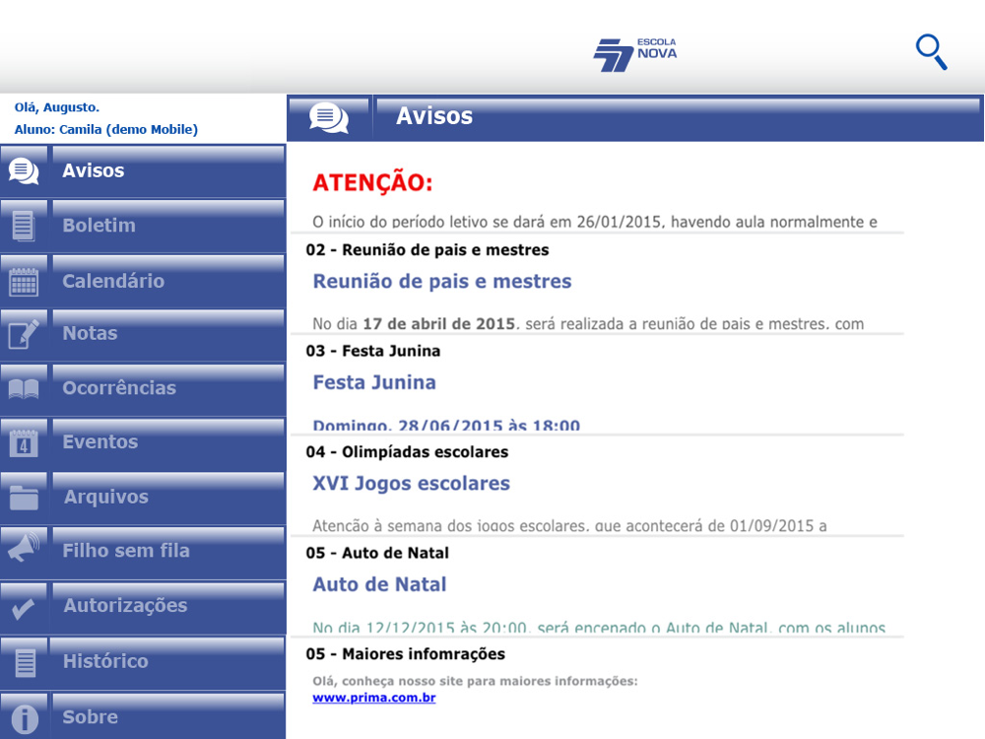Open Arquivos section
This screenshot has height=739, width=985.
pyautogui.click(x=143, y=498)
